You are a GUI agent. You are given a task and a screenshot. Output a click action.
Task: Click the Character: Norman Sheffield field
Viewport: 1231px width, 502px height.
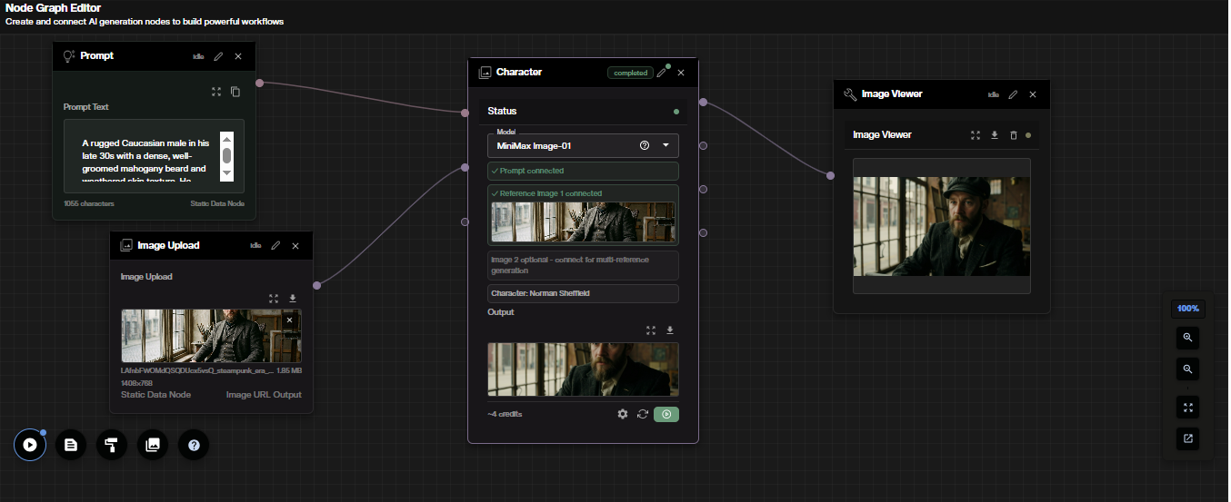tap(583, 294)
